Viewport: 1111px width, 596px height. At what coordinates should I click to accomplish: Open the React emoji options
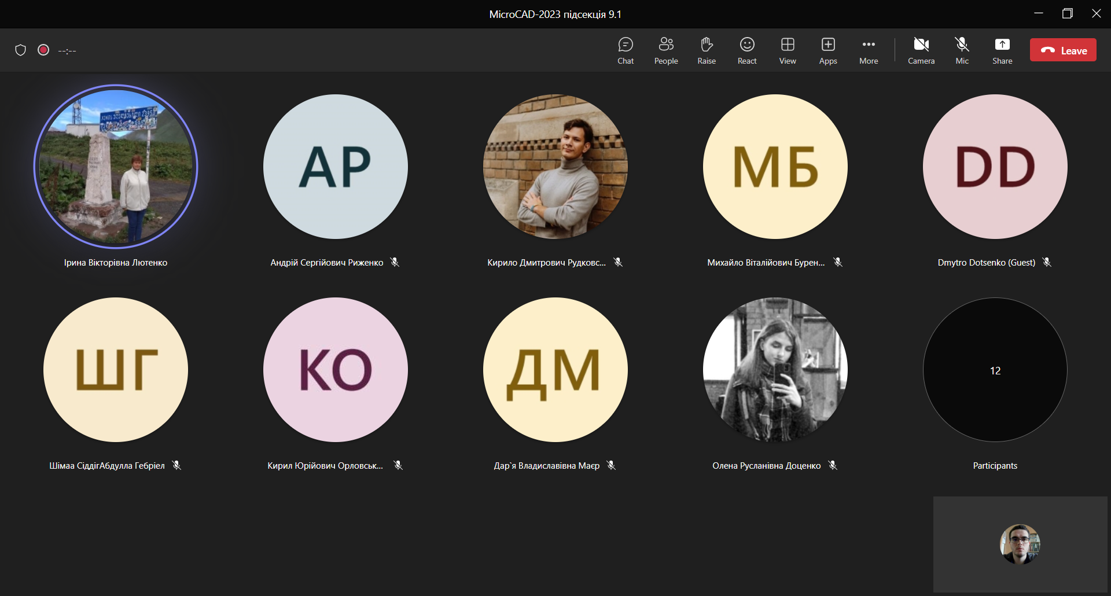pyautogui.click(x=747, y=50)
